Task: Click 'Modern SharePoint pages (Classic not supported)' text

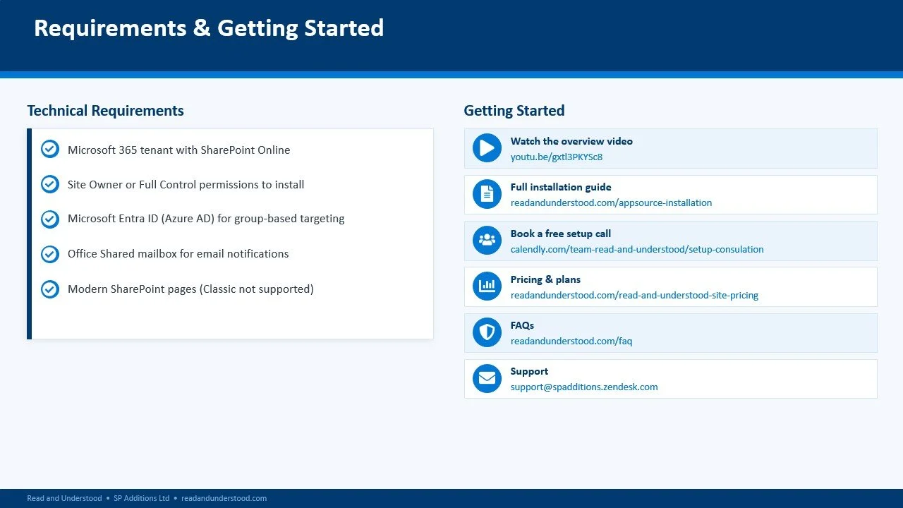Action: coord(190,289)
